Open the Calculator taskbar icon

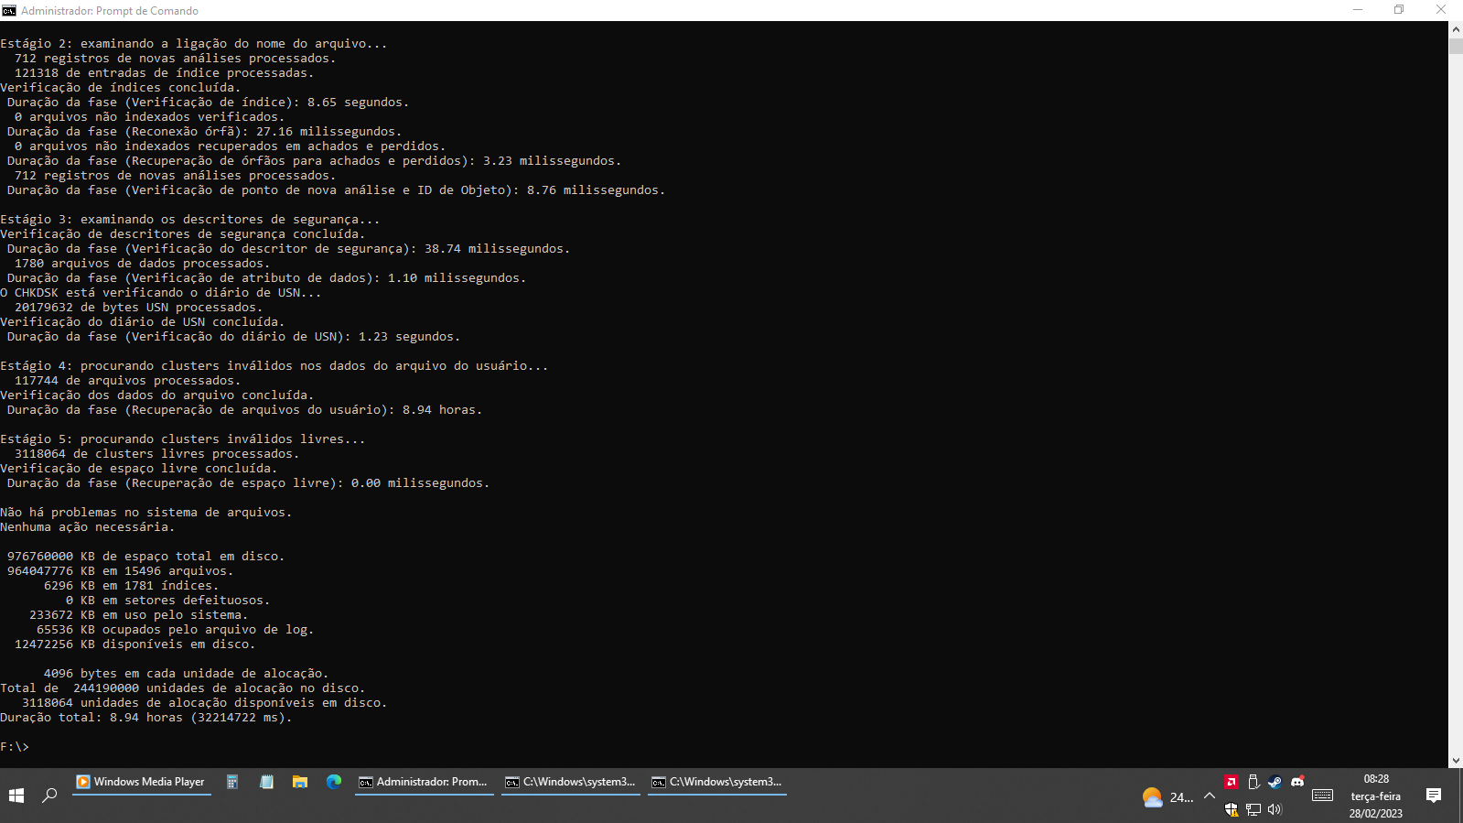tap(232, 782)
